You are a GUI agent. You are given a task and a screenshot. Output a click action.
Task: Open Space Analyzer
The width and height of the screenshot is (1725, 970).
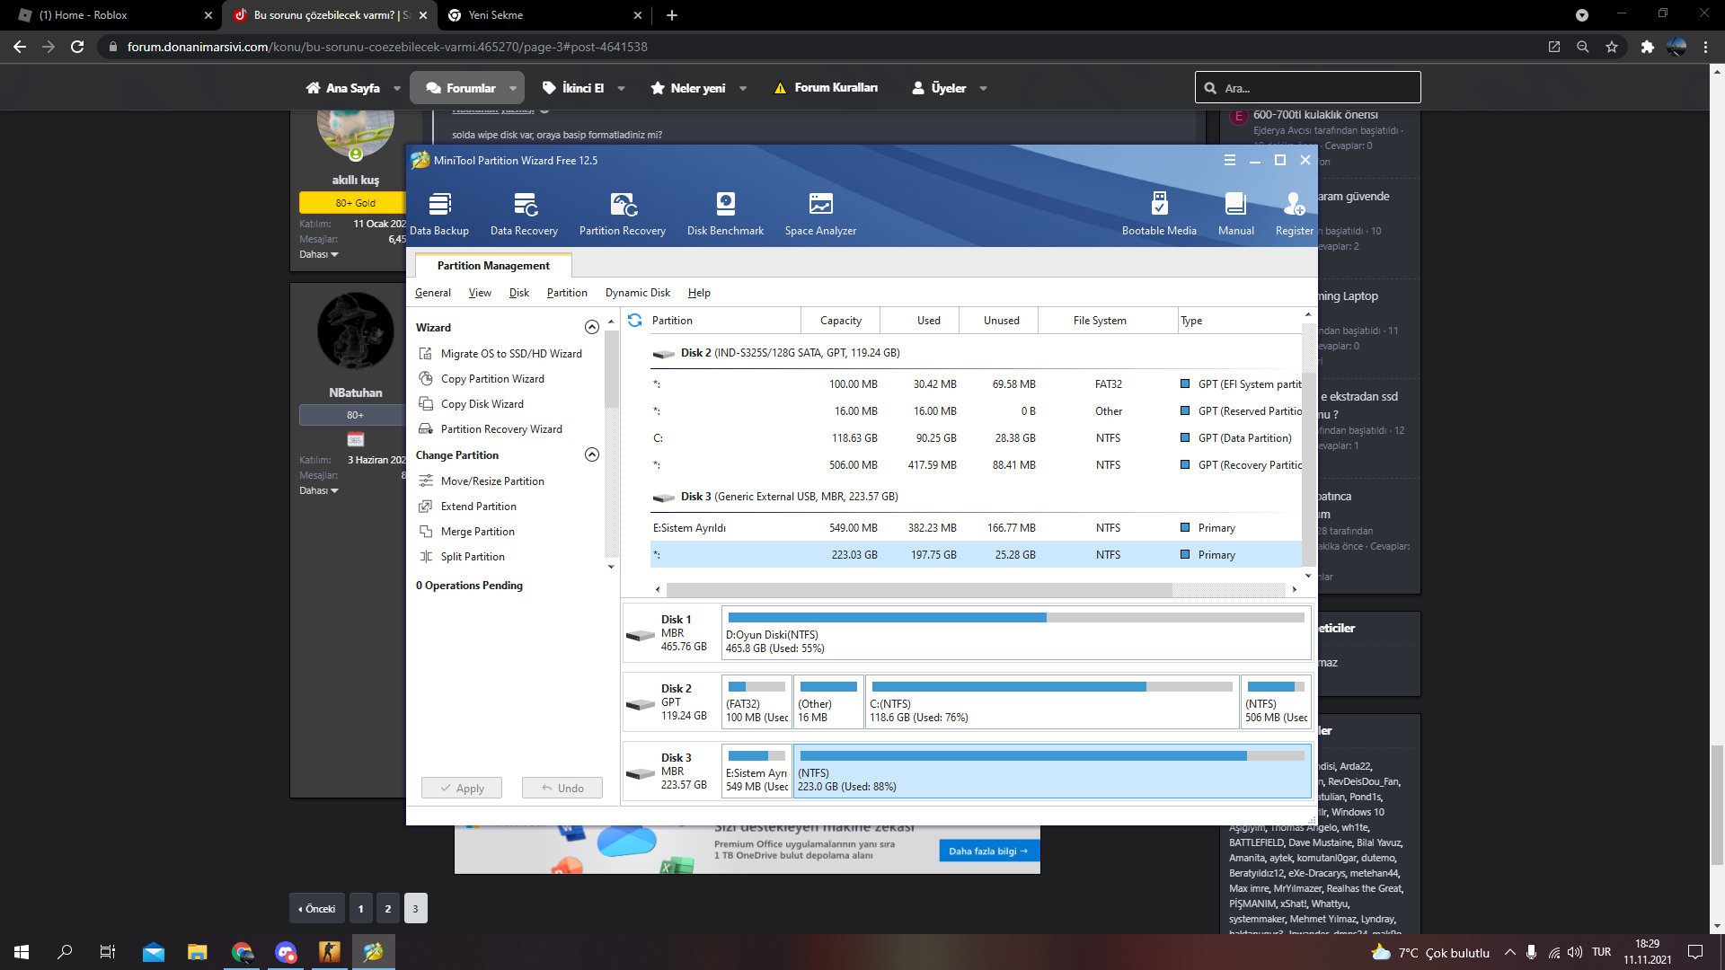click(x=819, y=213)
